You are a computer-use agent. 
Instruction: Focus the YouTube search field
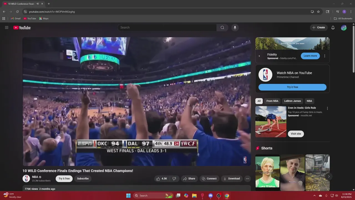[x=167, y=27]
